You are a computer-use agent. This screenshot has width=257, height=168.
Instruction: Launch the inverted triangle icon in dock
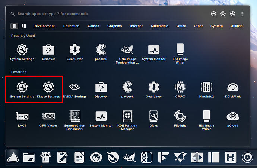[x=180, y=157]
